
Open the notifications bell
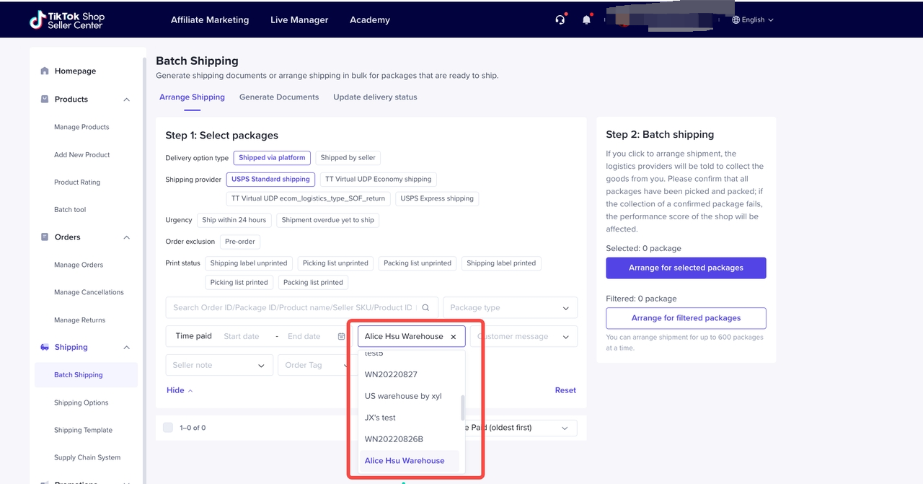pyautogui.click(x=586, y=20)
